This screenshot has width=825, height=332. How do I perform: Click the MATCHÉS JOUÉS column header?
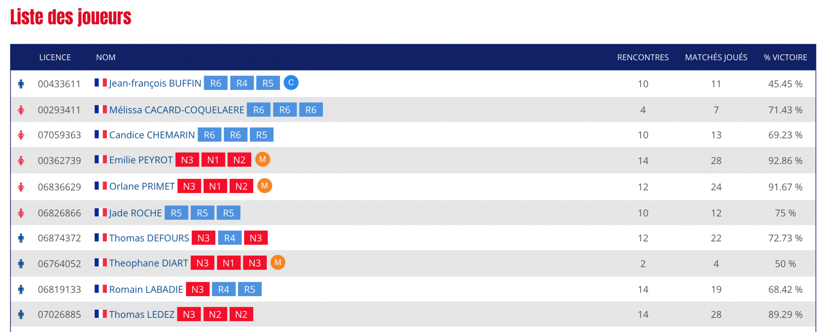click(x=716, y=57)
